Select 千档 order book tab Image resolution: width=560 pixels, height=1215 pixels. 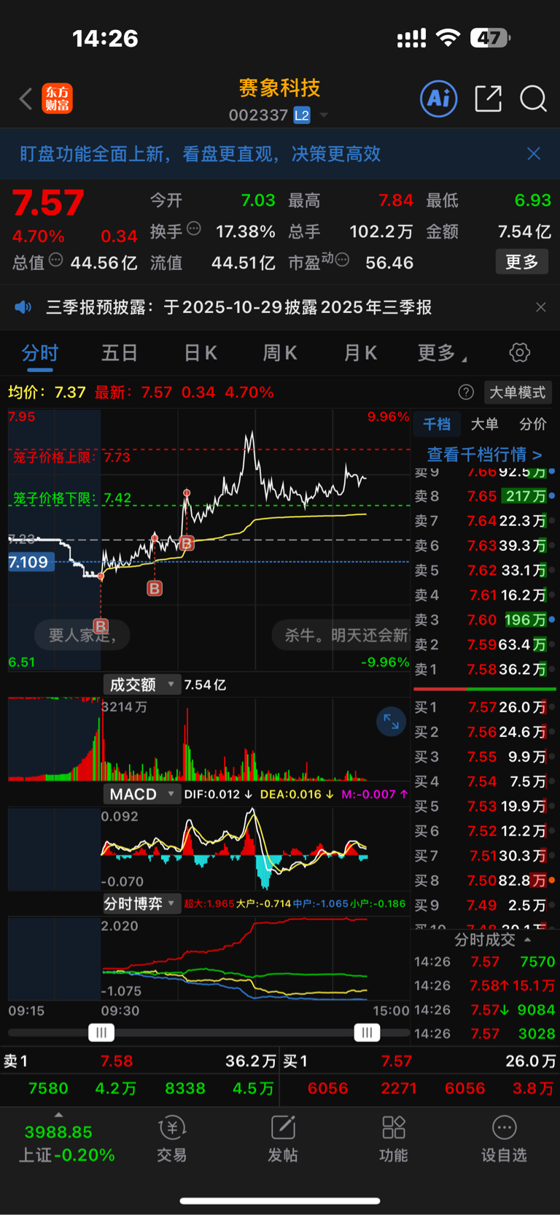pos(437,424)
